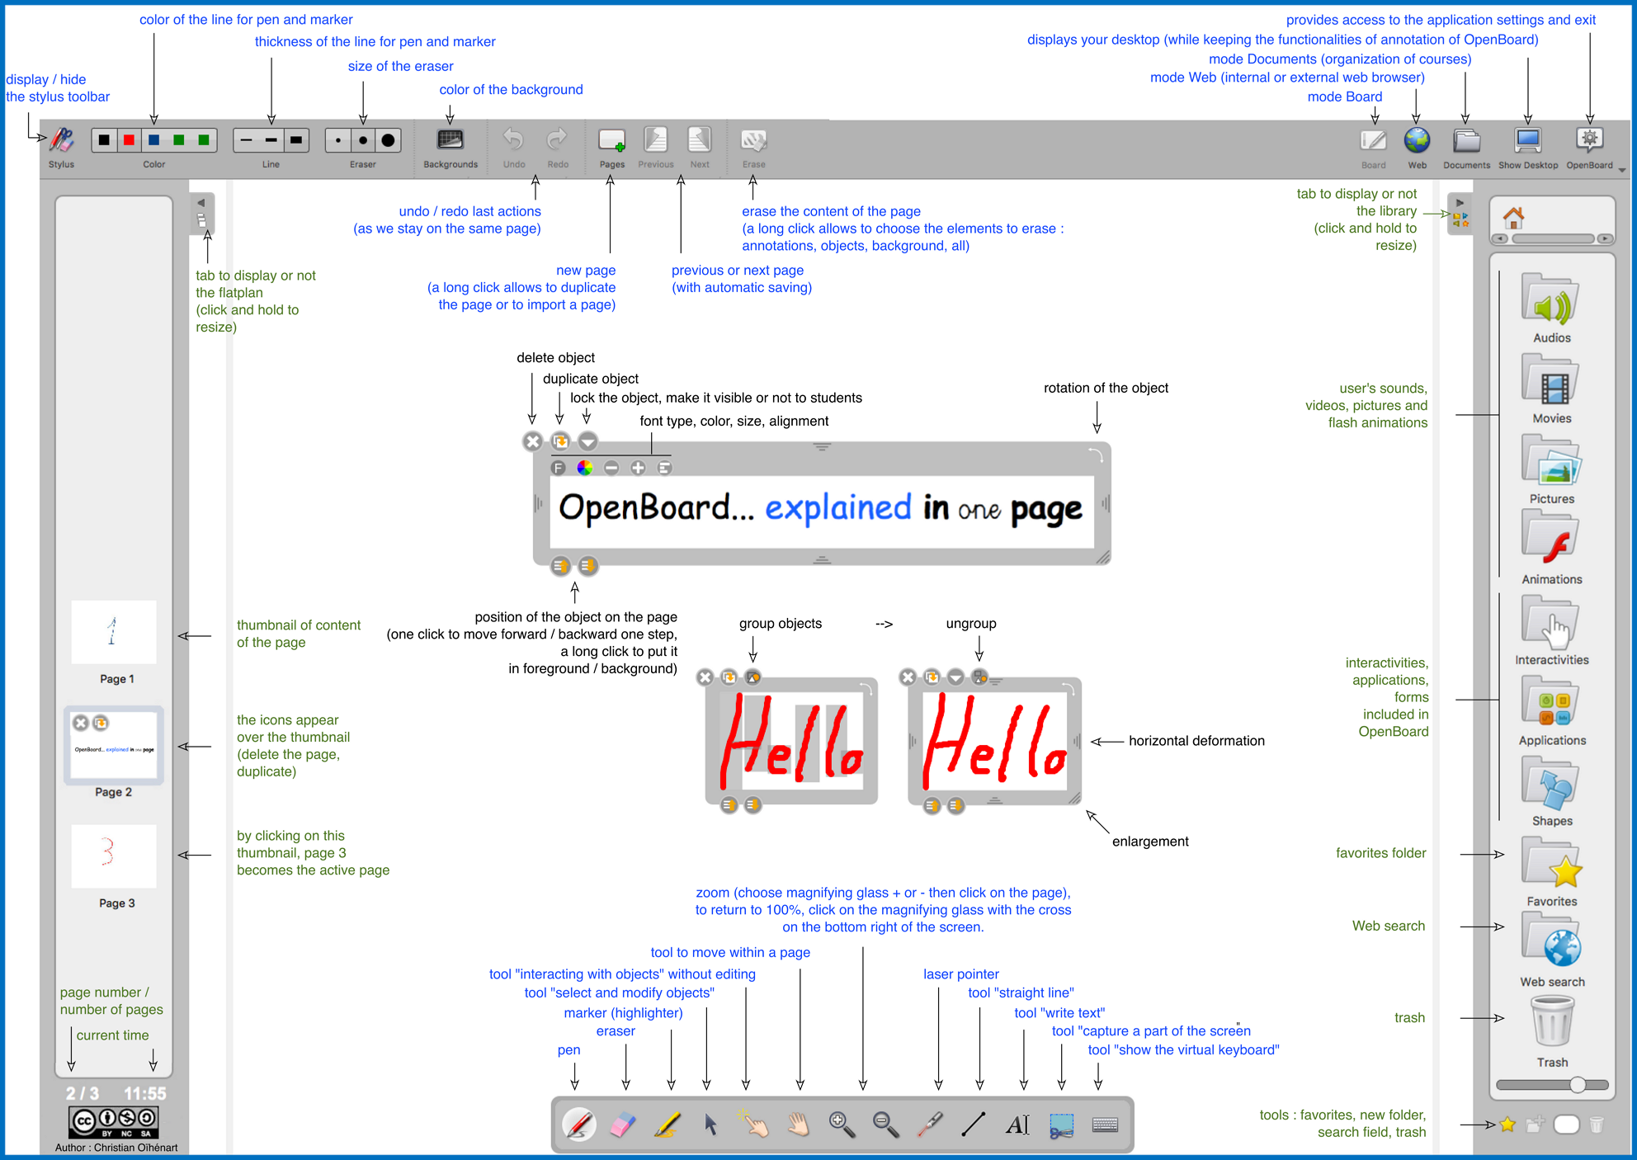Show the virtual keyboard
Viewport: 1637px width, 1160px height.
[1105, 1124]
